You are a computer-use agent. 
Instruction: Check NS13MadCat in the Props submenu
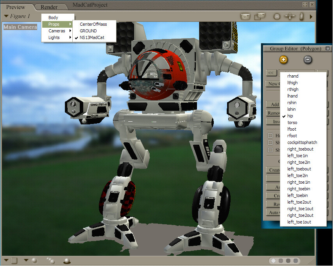(x=91, y=37)
